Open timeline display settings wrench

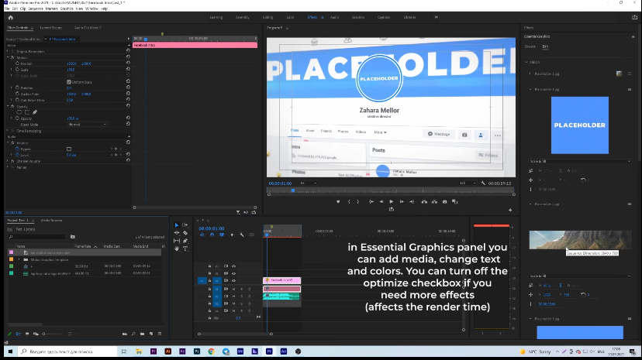pos(242,235)
